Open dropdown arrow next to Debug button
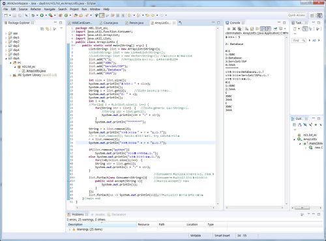The height and width of the screenshot is (241, 326). (x=37, y=16)
